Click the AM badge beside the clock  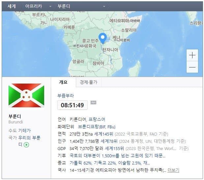pyautogui.click(x=93, y=103)
